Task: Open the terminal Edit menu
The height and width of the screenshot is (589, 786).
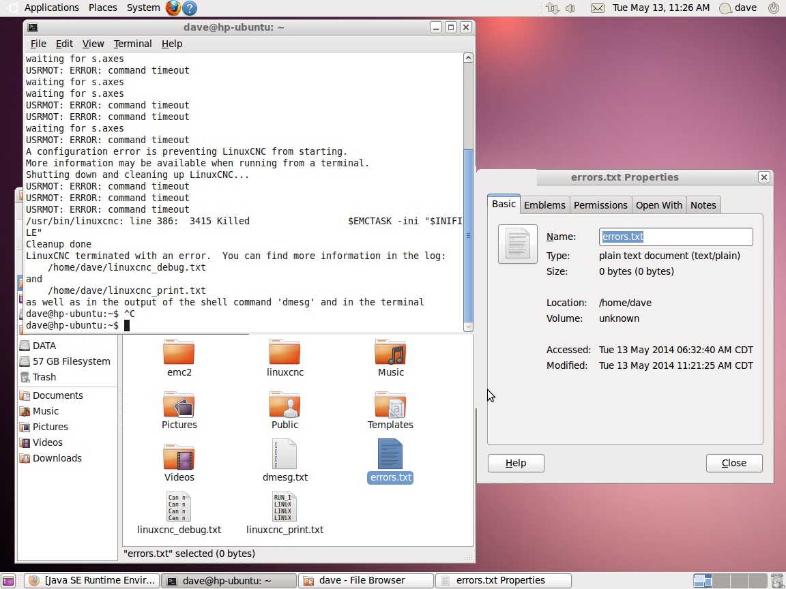Action: [x=64, y=44]
